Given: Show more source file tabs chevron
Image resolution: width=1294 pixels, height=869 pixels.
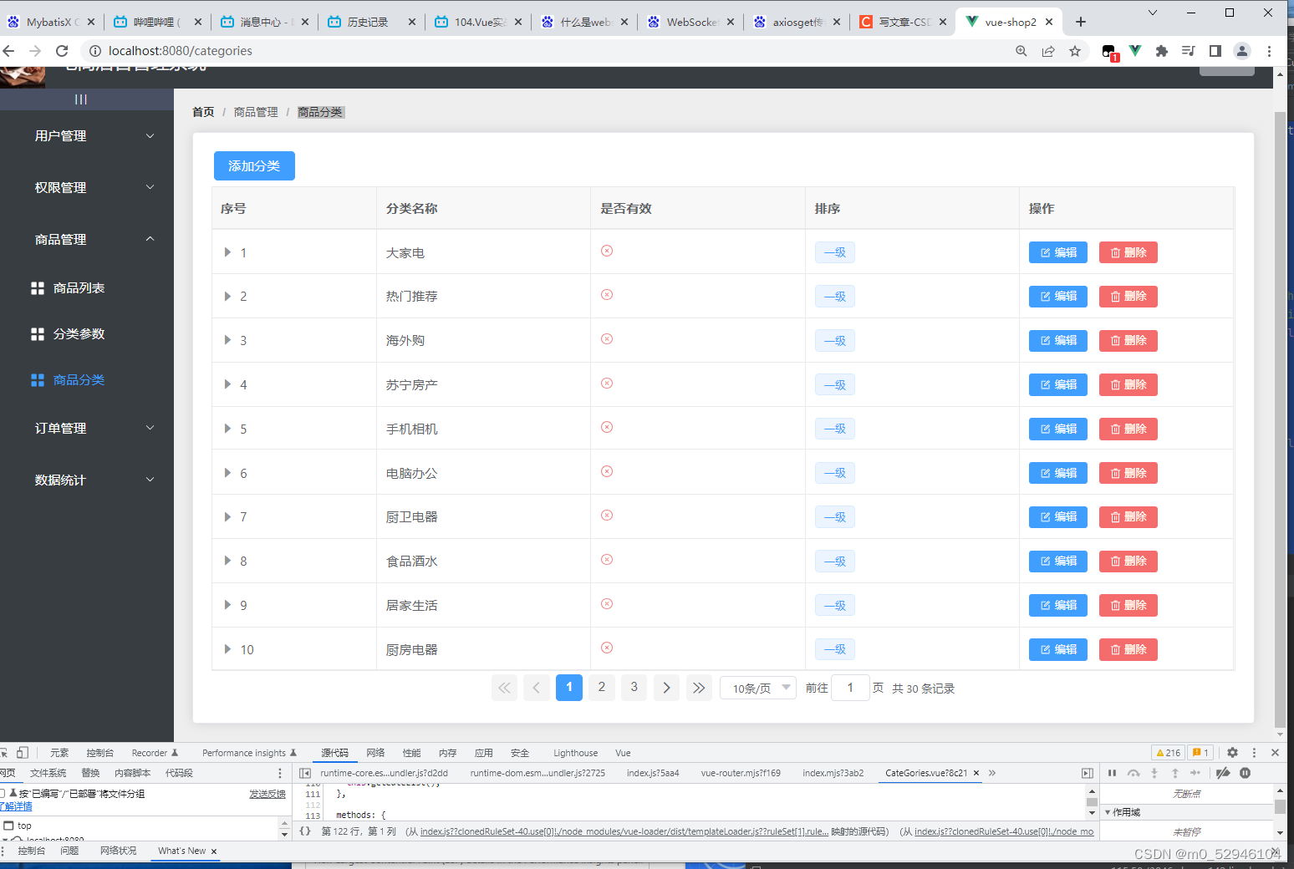Looking at the screenshot, I should click(x=992, y=773).
